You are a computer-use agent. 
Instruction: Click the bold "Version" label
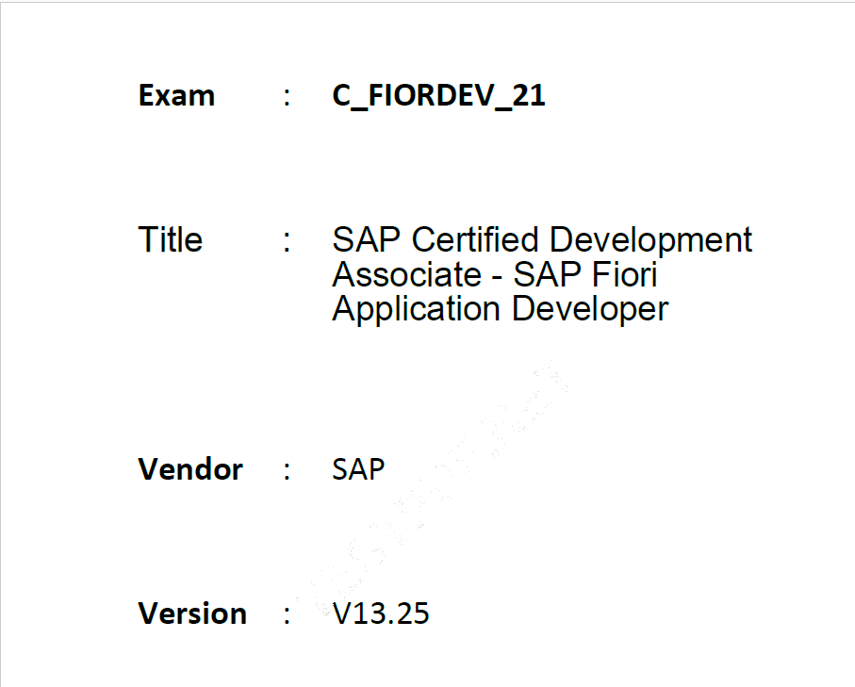192,613
